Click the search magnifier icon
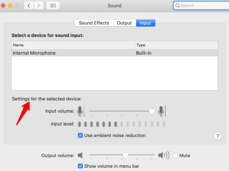The image size is (229, 171). tap(177, 5)
